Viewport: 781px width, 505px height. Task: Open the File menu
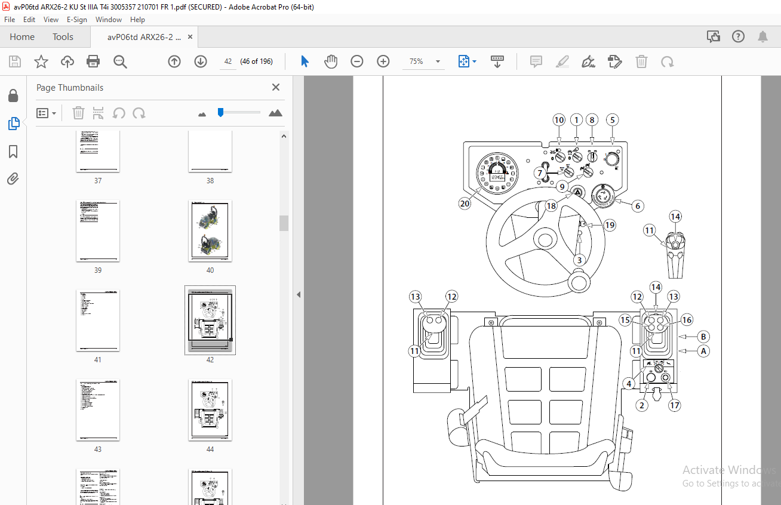coord(10,20)
